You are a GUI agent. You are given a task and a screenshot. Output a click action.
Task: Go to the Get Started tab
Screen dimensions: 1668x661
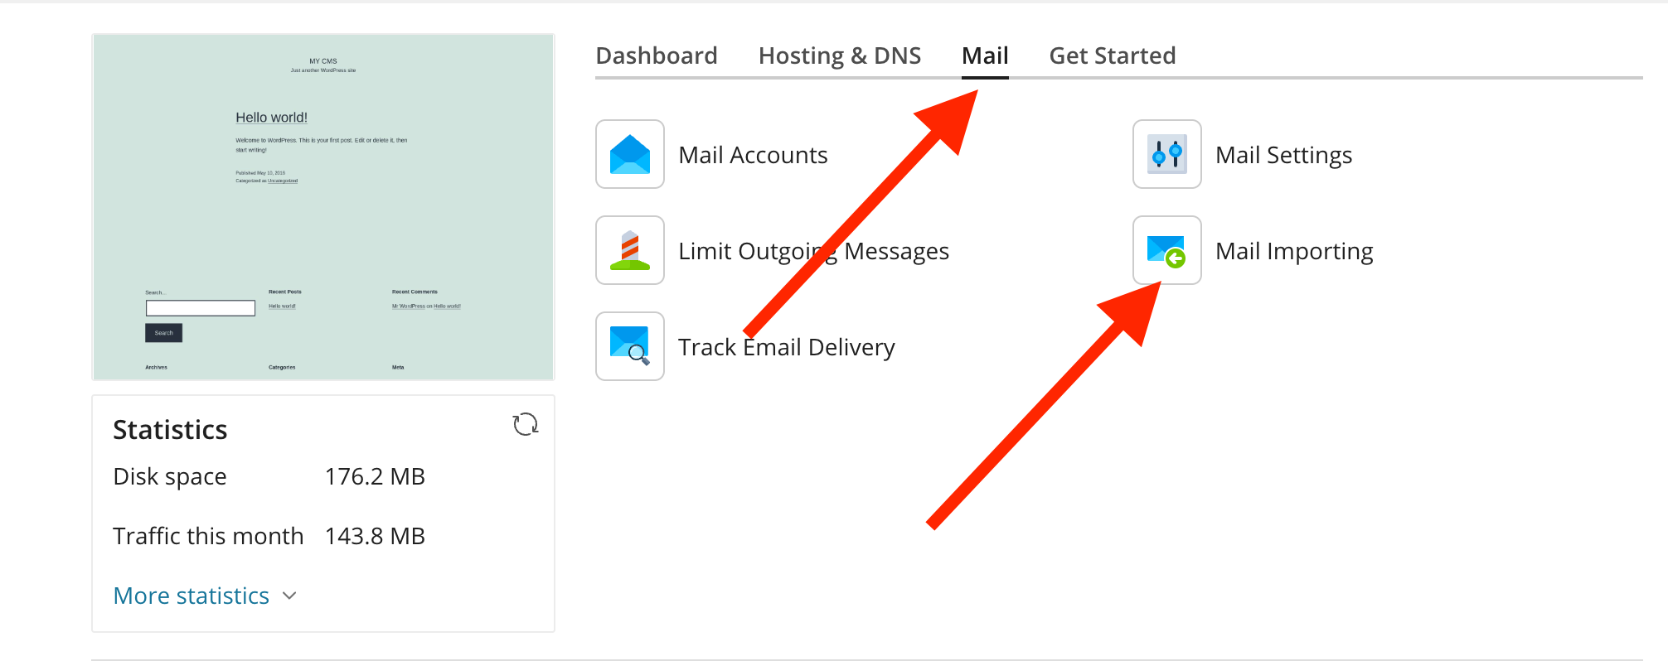1112,55
